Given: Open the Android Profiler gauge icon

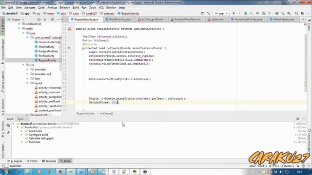Looking at the screenshot, I should point(258,13).
